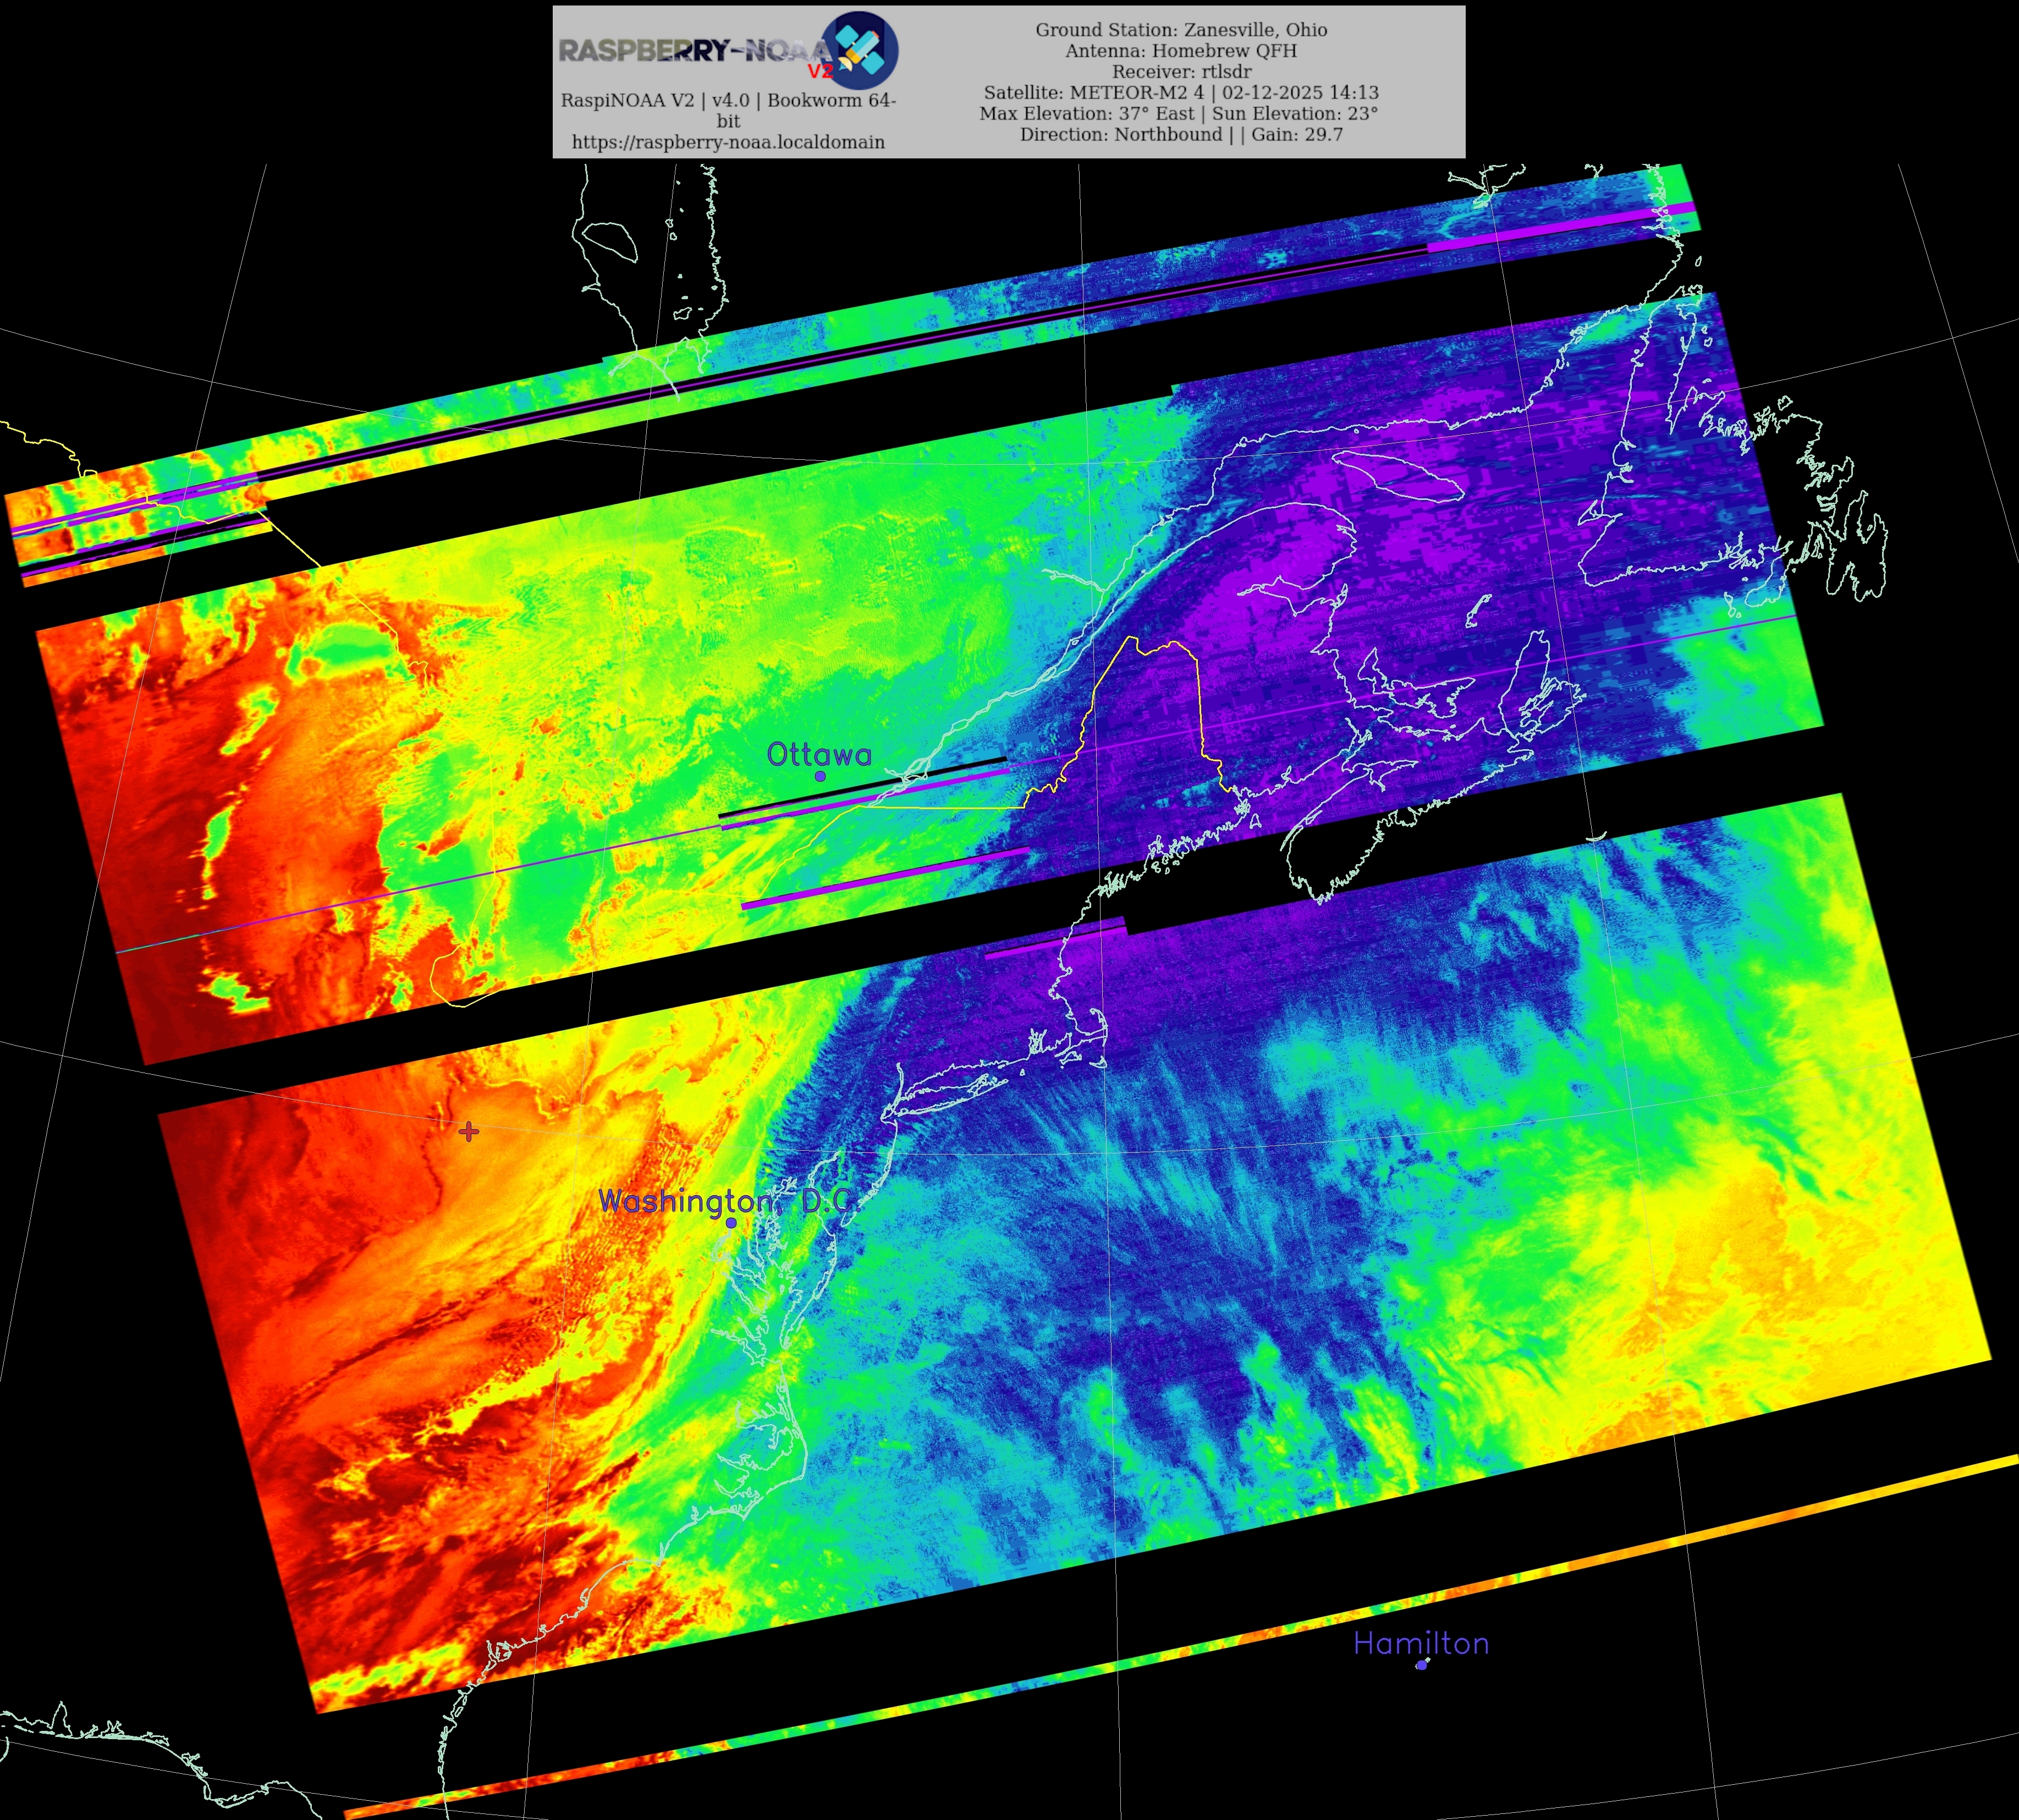
Task: Click the Ottawa city marker dot
Action: (820, 776)
